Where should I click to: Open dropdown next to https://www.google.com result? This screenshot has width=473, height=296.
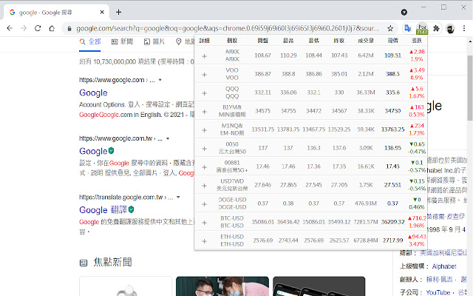(160, 80)
